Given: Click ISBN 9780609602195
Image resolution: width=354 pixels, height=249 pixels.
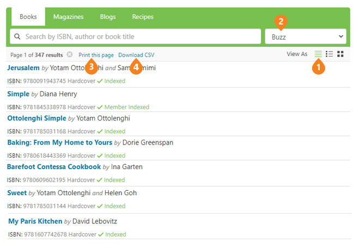Looking at the screenshot, I should (44, 180).
